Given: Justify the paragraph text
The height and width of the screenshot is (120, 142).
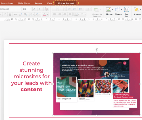Looking at the screenshot, I should pos(70,14).
